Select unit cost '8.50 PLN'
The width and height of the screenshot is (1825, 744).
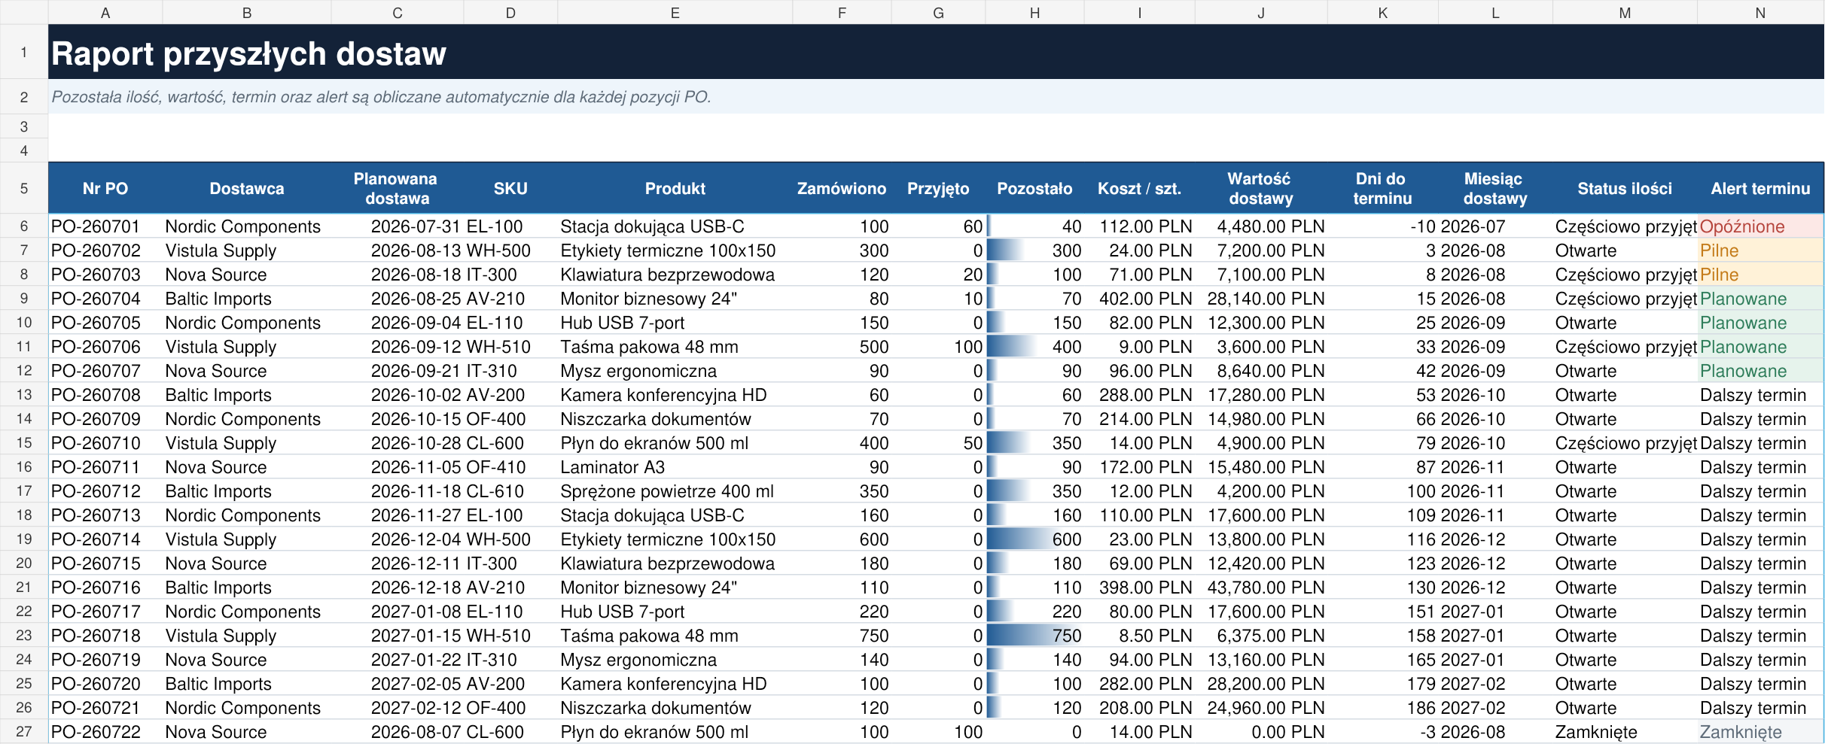(x=1139, y=636)
